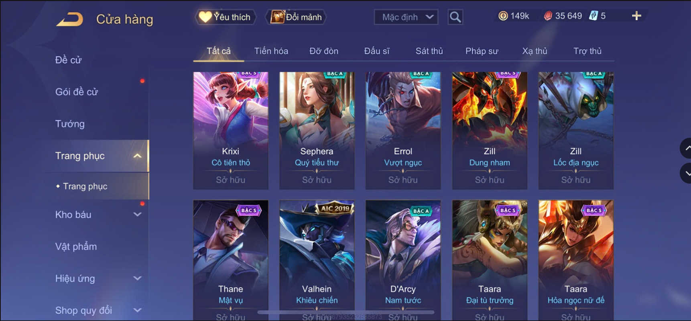Viewport: 691px width, 321px height.
Task: Click the gold coin balance icon
Action: coord(503,16)
